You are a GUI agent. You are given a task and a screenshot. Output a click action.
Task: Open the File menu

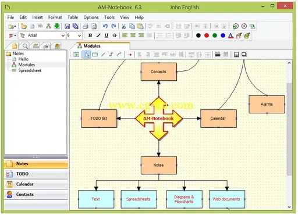click(x=10, y=17)
